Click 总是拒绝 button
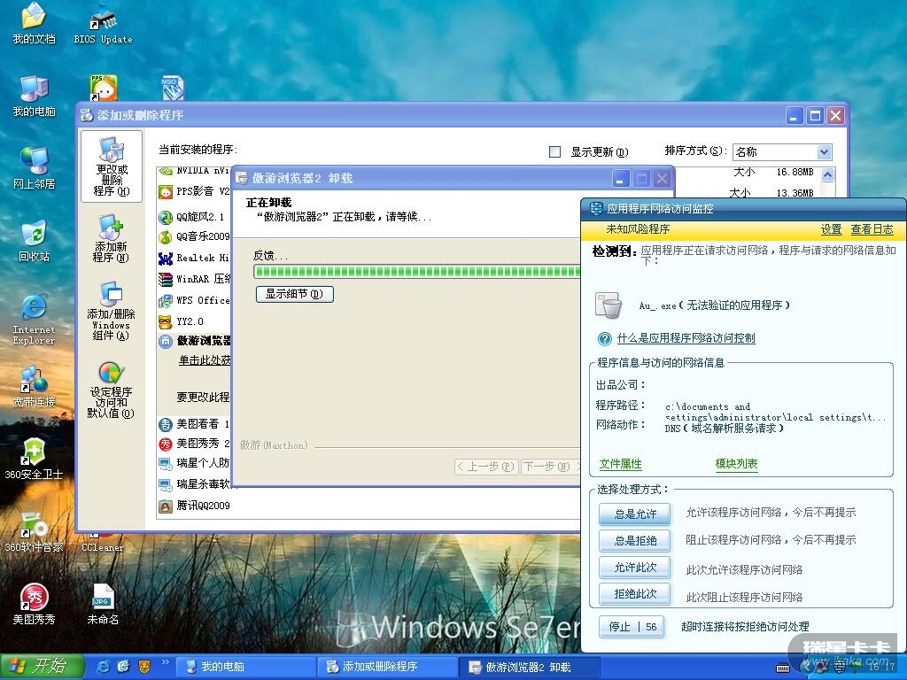 click(x=635, y=541)
